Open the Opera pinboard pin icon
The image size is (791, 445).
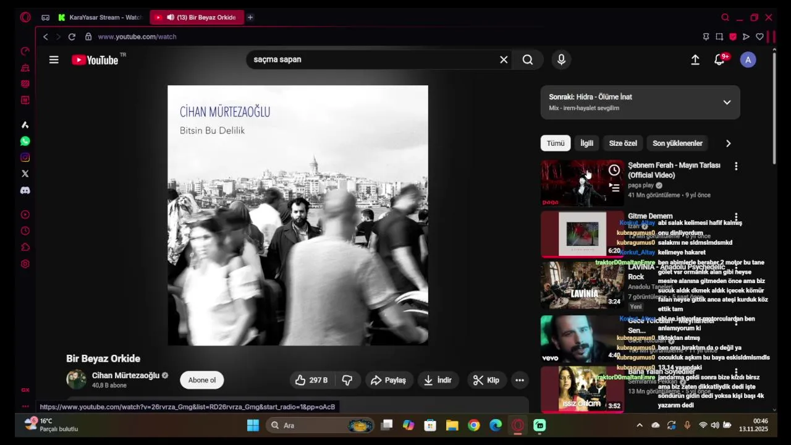coord(706,37)
